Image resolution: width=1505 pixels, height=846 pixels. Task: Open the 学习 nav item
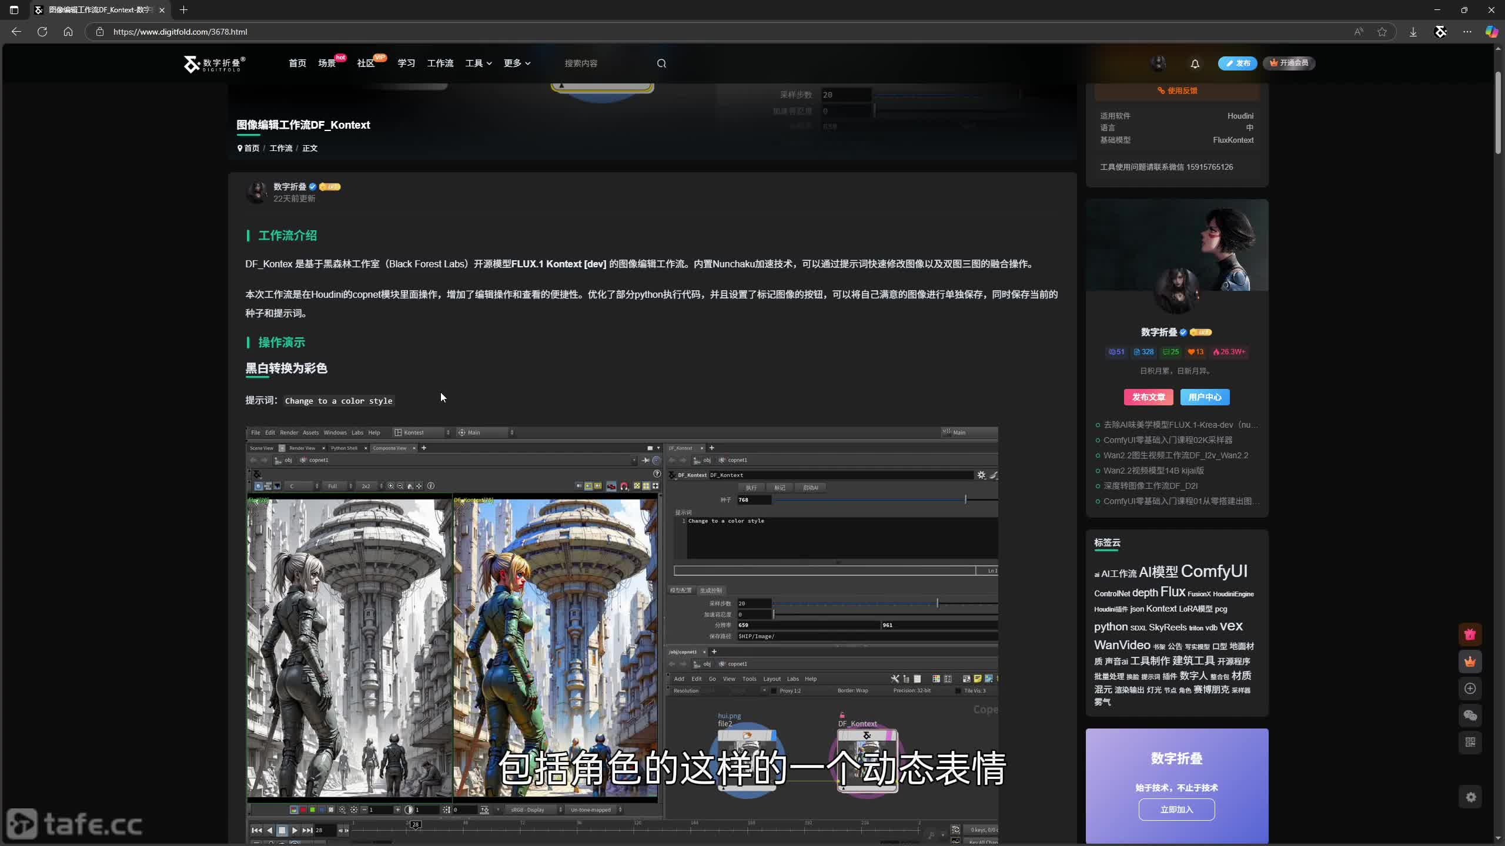click(406, 63)
